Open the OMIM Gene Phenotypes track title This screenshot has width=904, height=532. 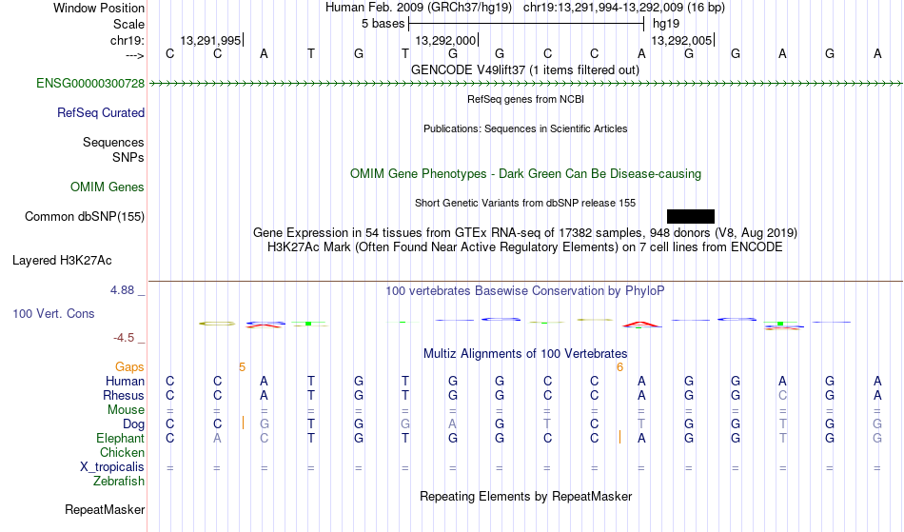coord(526,174)
